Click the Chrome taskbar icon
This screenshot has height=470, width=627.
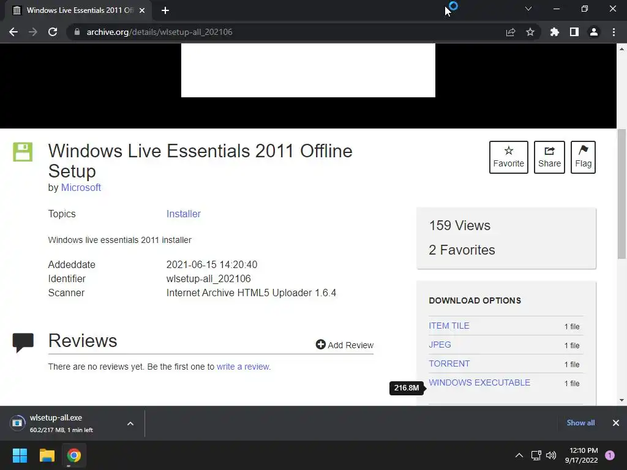point(74,455)
